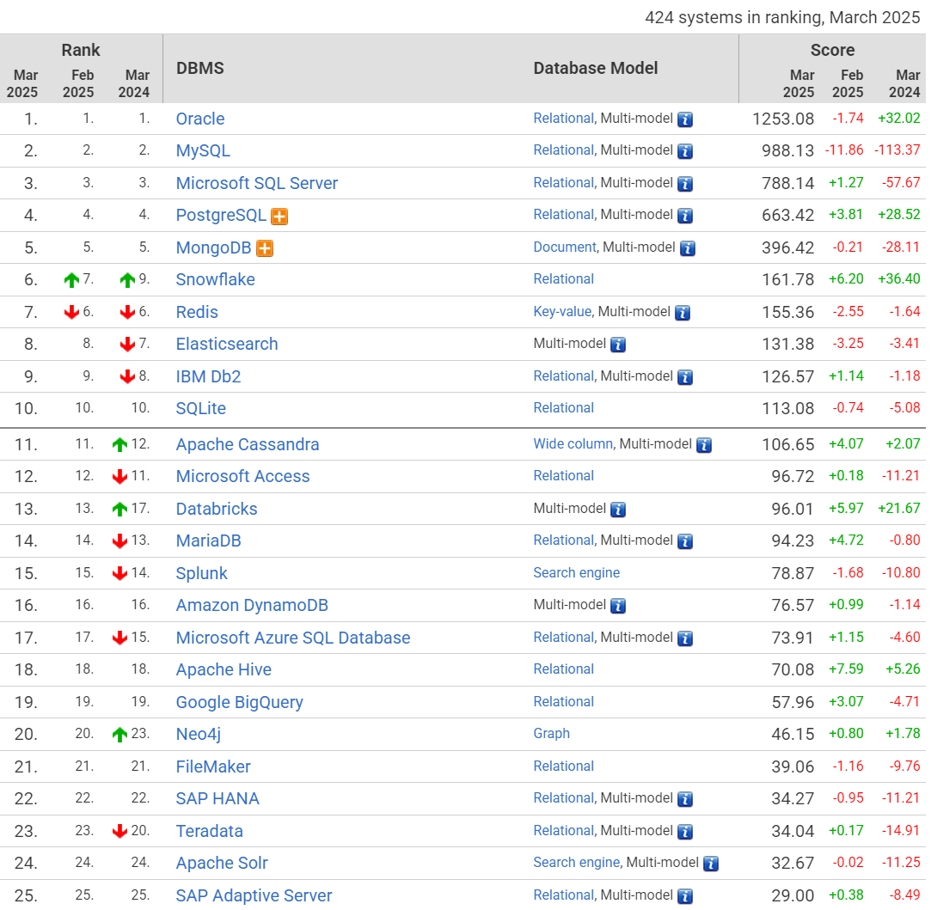The image size is (931, 910).
Task: Open the SAP Adaptive Server link
Action: click(x=254, y=895)
